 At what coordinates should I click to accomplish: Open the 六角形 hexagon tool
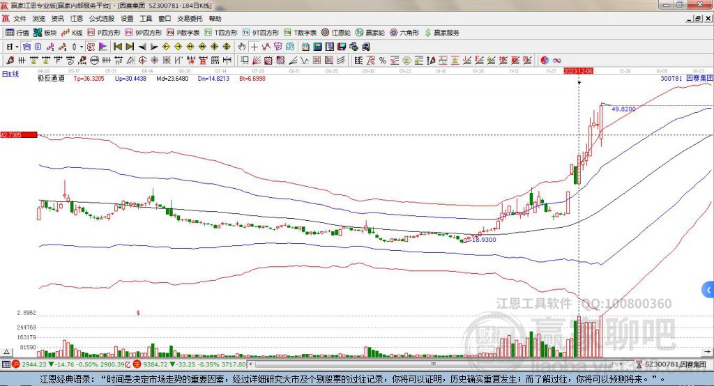[404, 33]
